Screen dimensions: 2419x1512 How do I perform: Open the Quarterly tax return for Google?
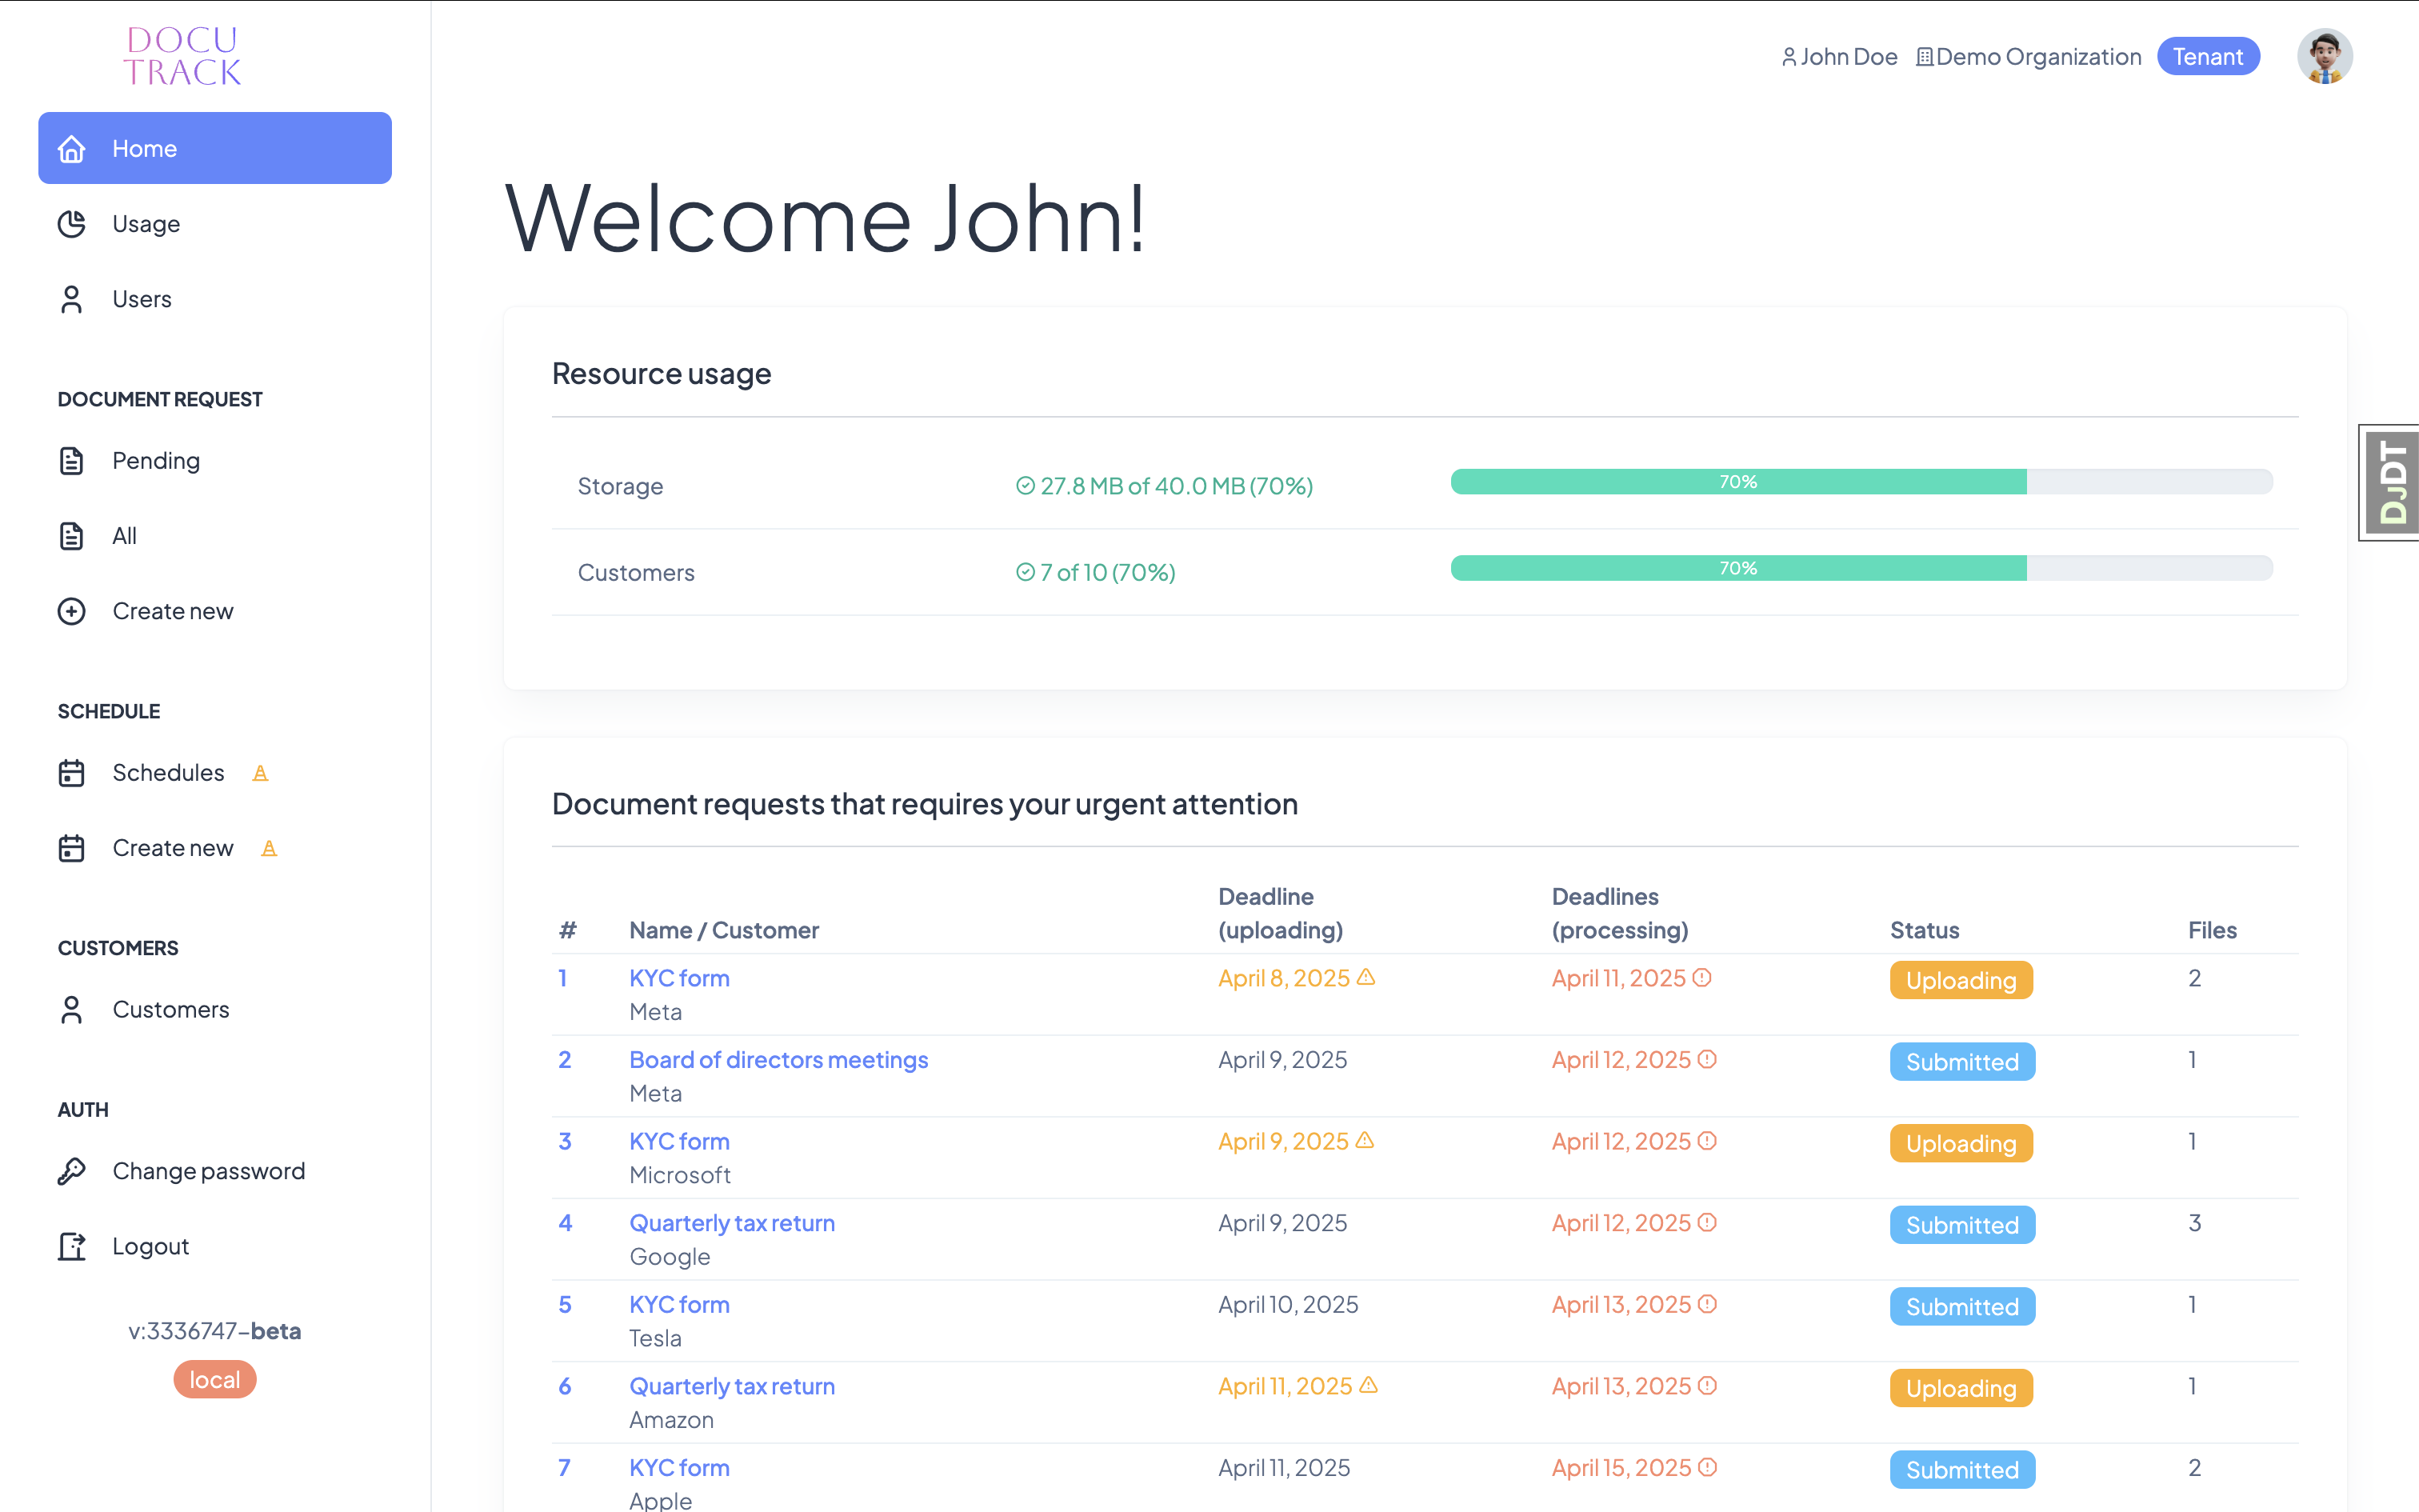(x=732, y=1222)
